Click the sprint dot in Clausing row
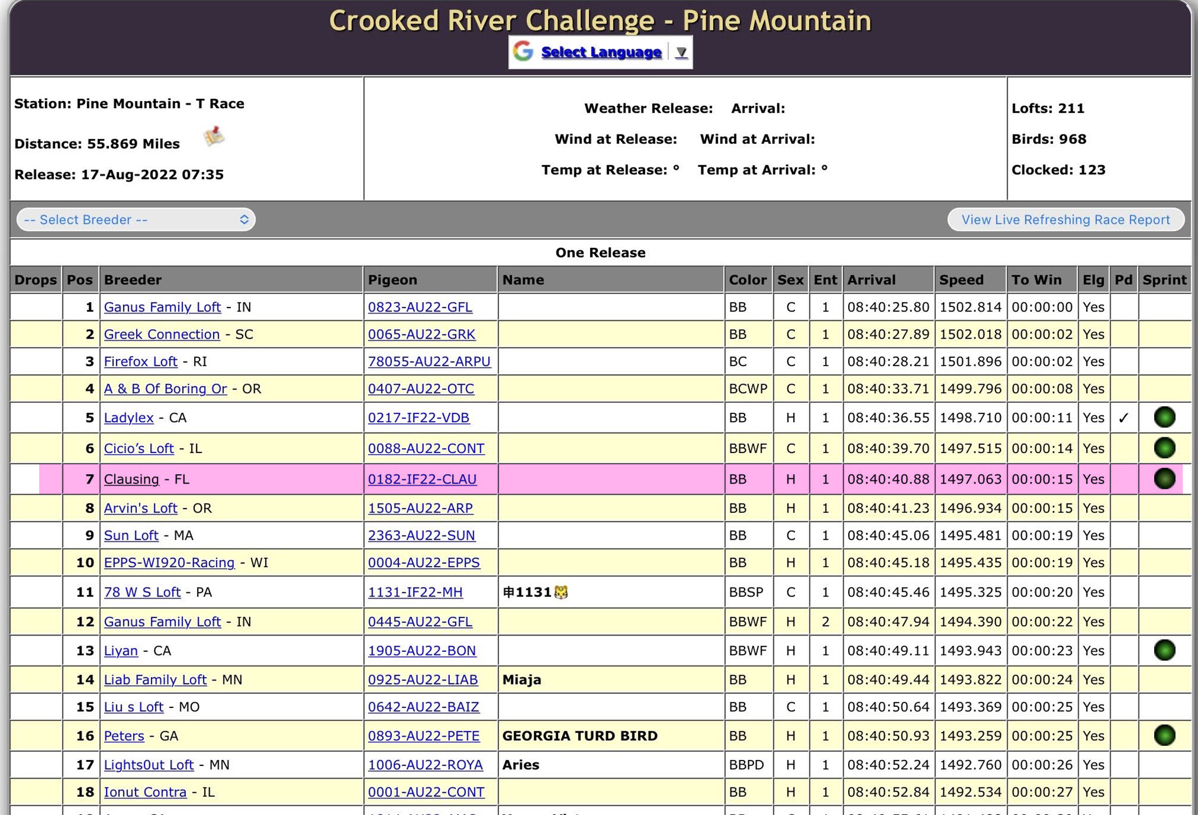Image resolution: width=1198 pixels, height=815 pixels. (1164, 479)
